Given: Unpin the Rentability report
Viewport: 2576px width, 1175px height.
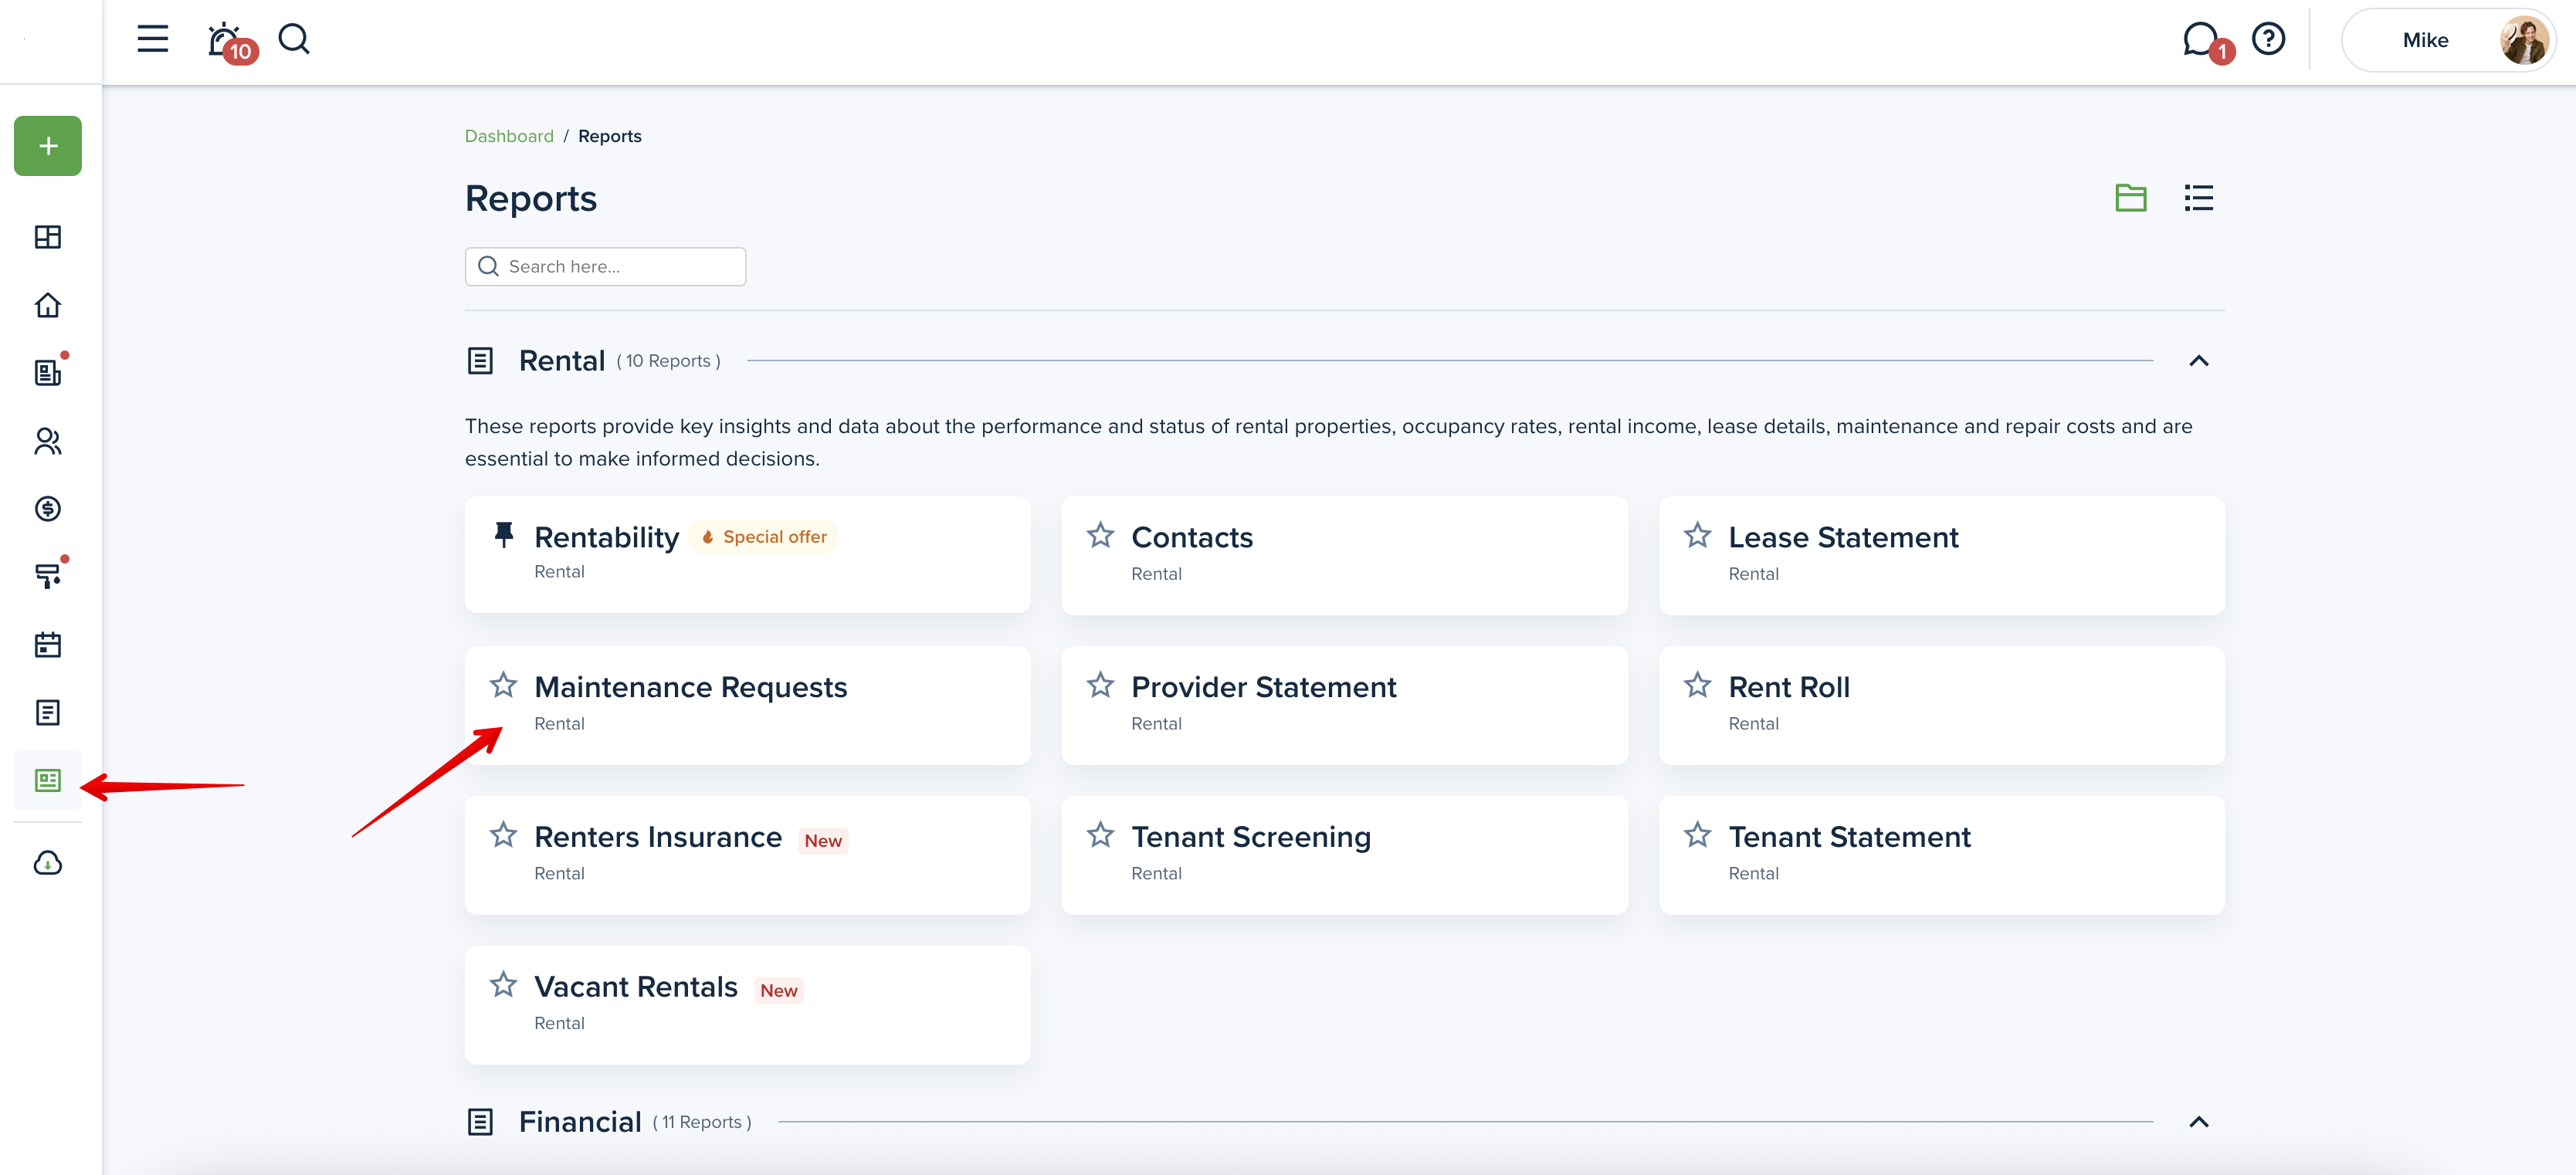Looking at the screenshot, I should (504, 535).
